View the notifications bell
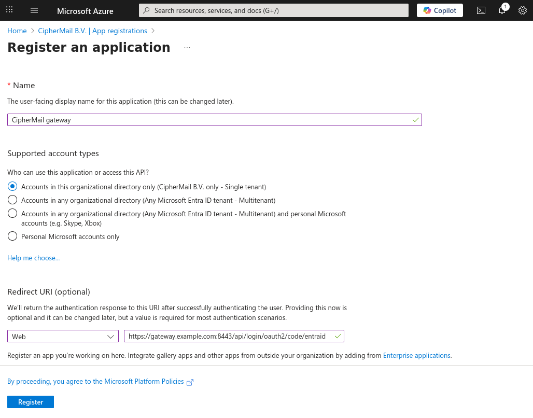The width and height of the screenshot is (533, 418). pyautogui.click(x=501, y=10)
